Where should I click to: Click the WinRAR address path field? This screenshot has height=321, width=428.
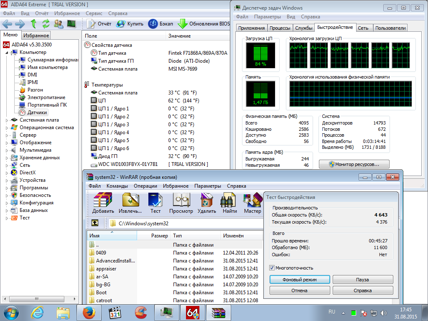pyautogui.click(x=186, y=223)
